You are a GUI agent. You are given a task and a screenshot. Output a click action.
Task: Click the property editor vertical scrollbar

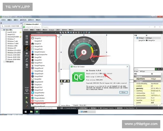coord(162,78)
